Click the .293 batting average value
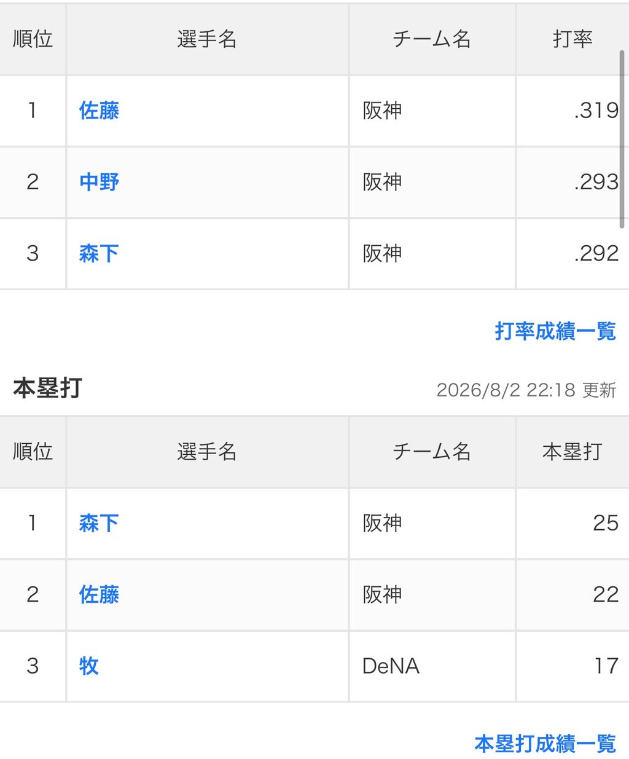Image resolution: width=629 pixels, height=759 pixels. click(596, 182)
